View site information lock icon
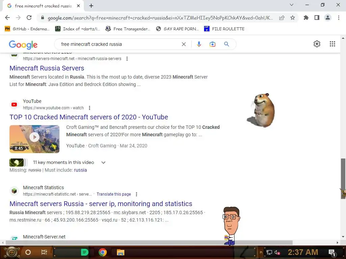346x259 pixels. tap(43, 18)
